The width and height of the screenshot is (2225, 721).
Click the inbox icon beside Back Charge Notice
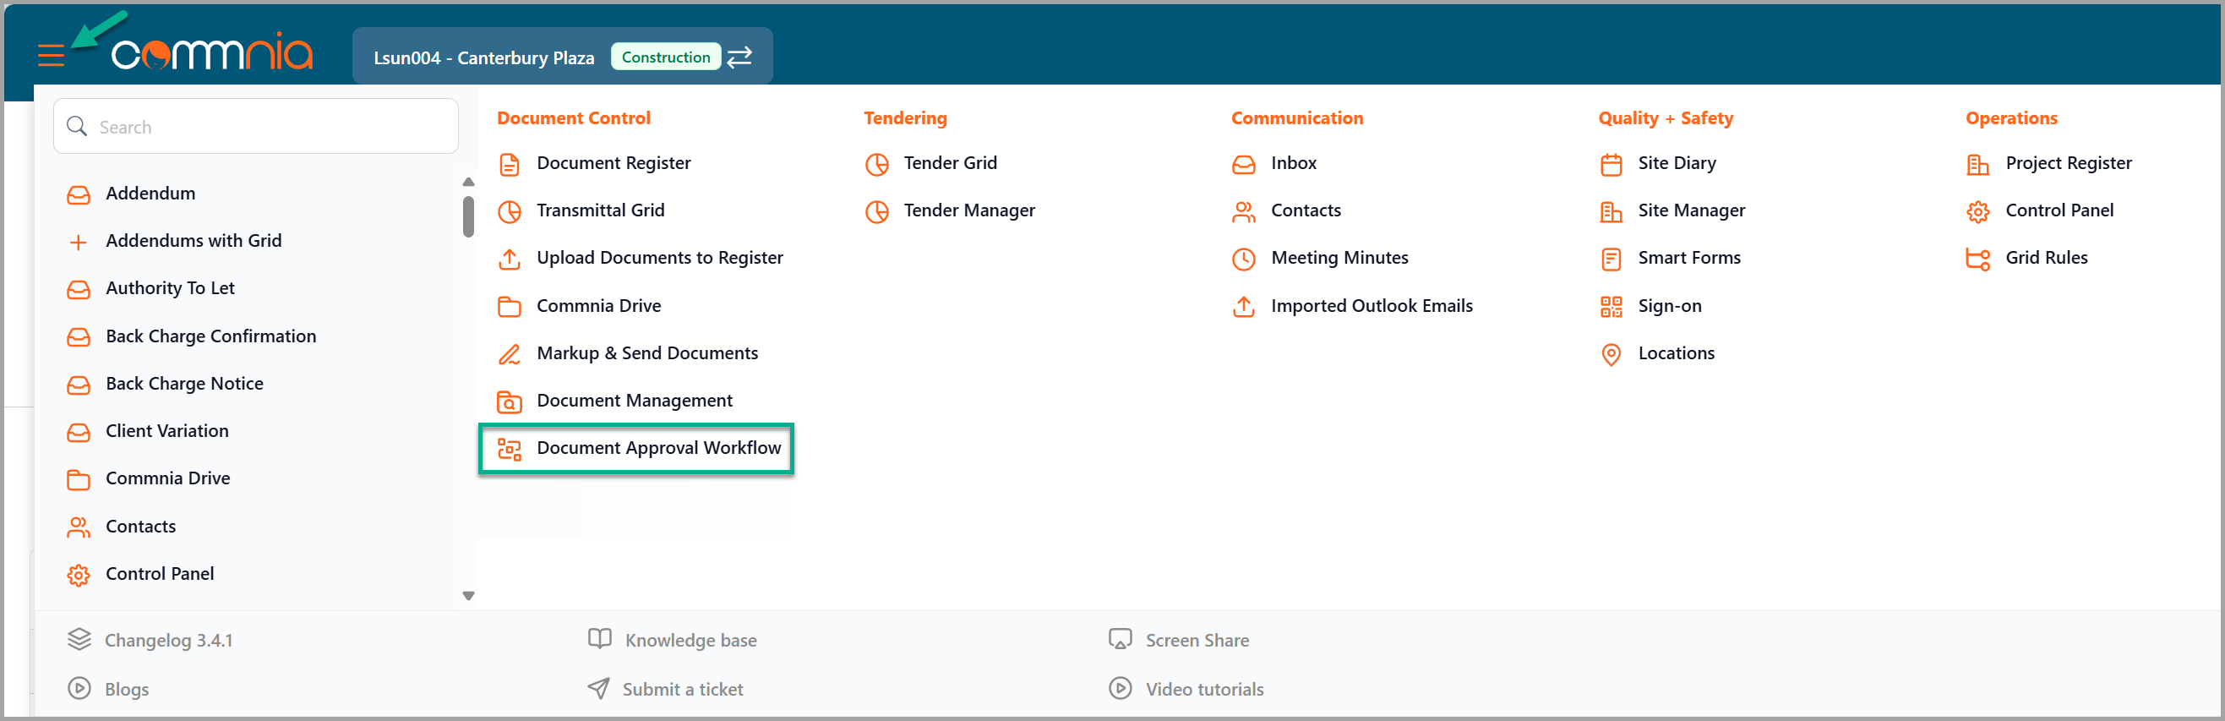coord(79,385)
